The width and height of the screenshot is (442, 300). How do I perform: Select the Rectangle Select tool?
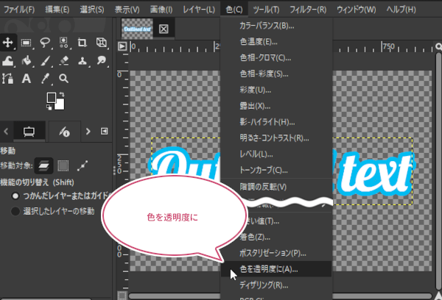tap(27, 43)
